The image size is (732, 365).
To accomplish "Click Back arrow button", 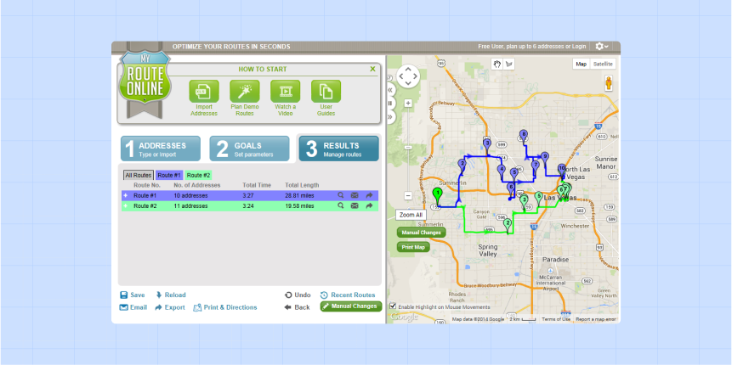I will click(297, 307).
